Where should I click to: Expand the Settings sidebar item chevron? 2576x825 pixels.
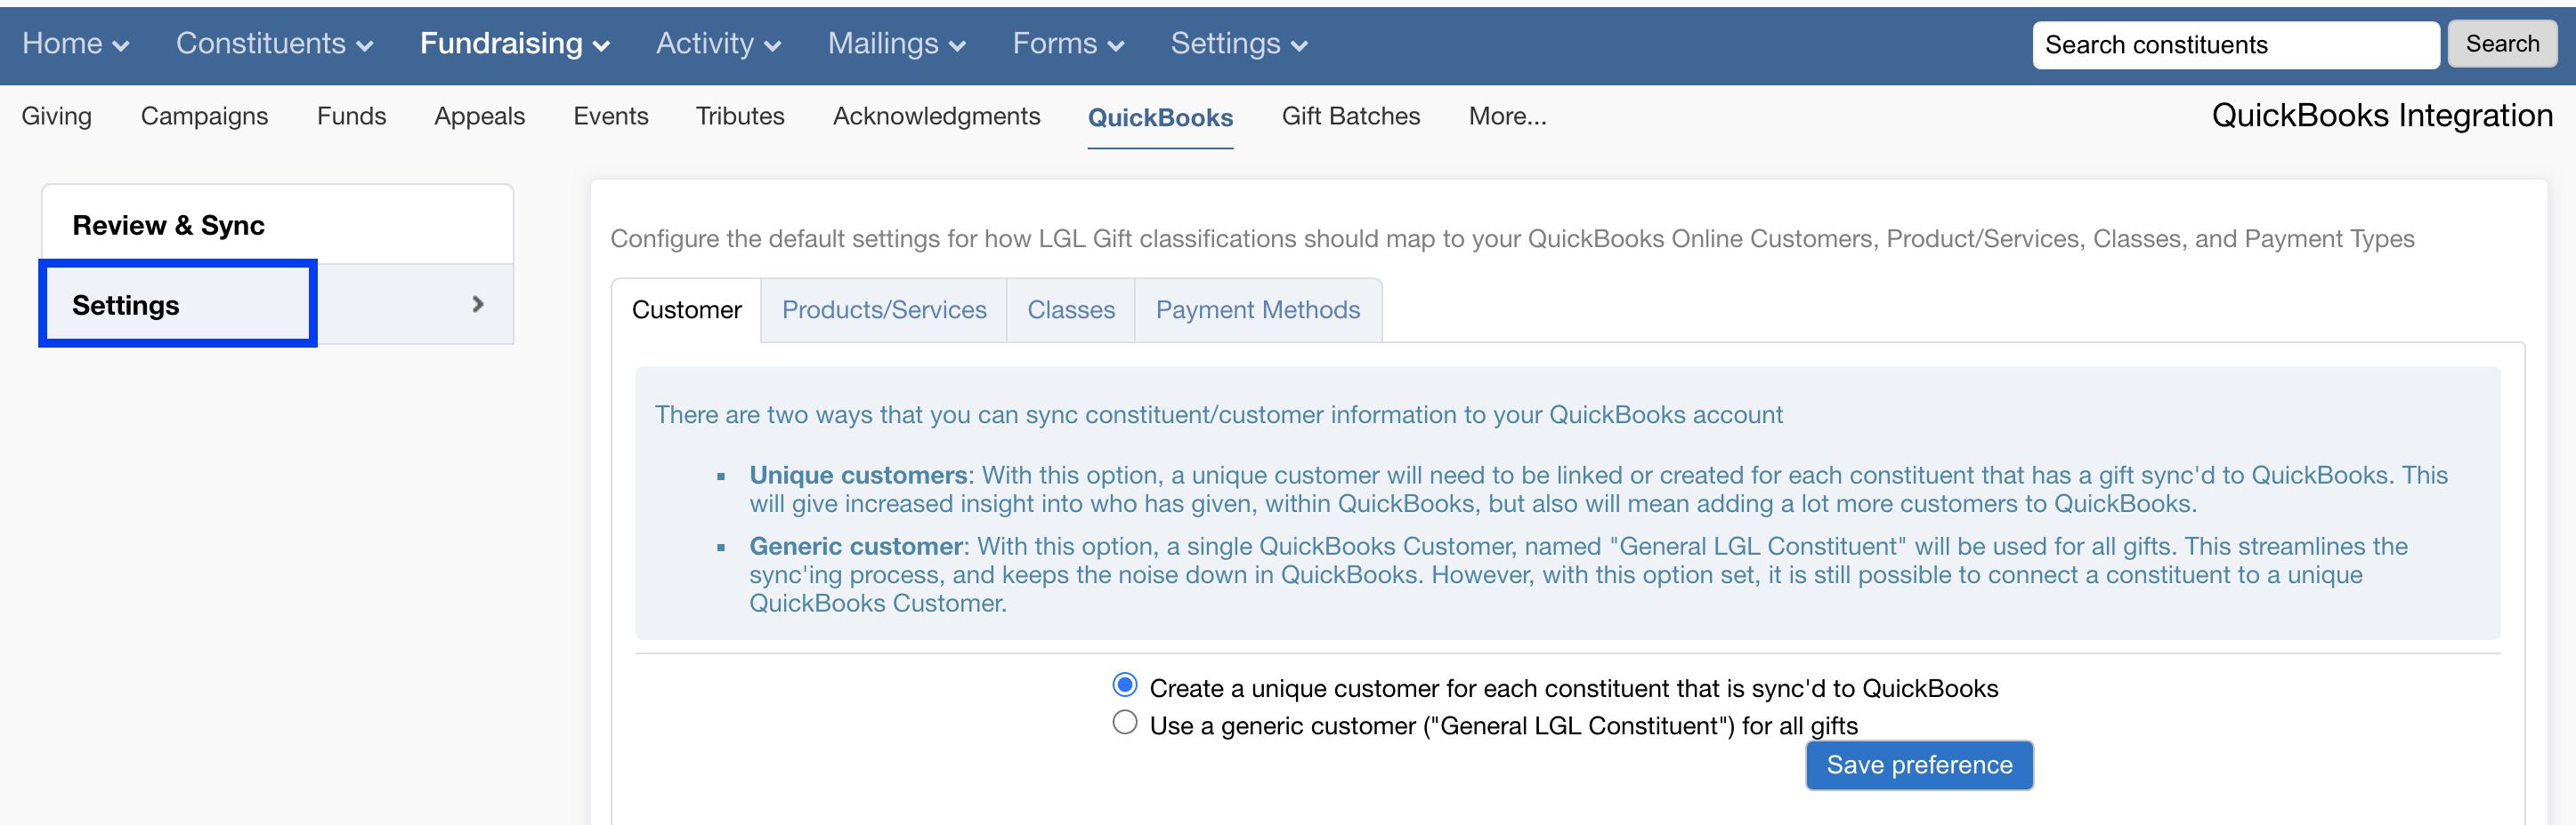[477, 304]
